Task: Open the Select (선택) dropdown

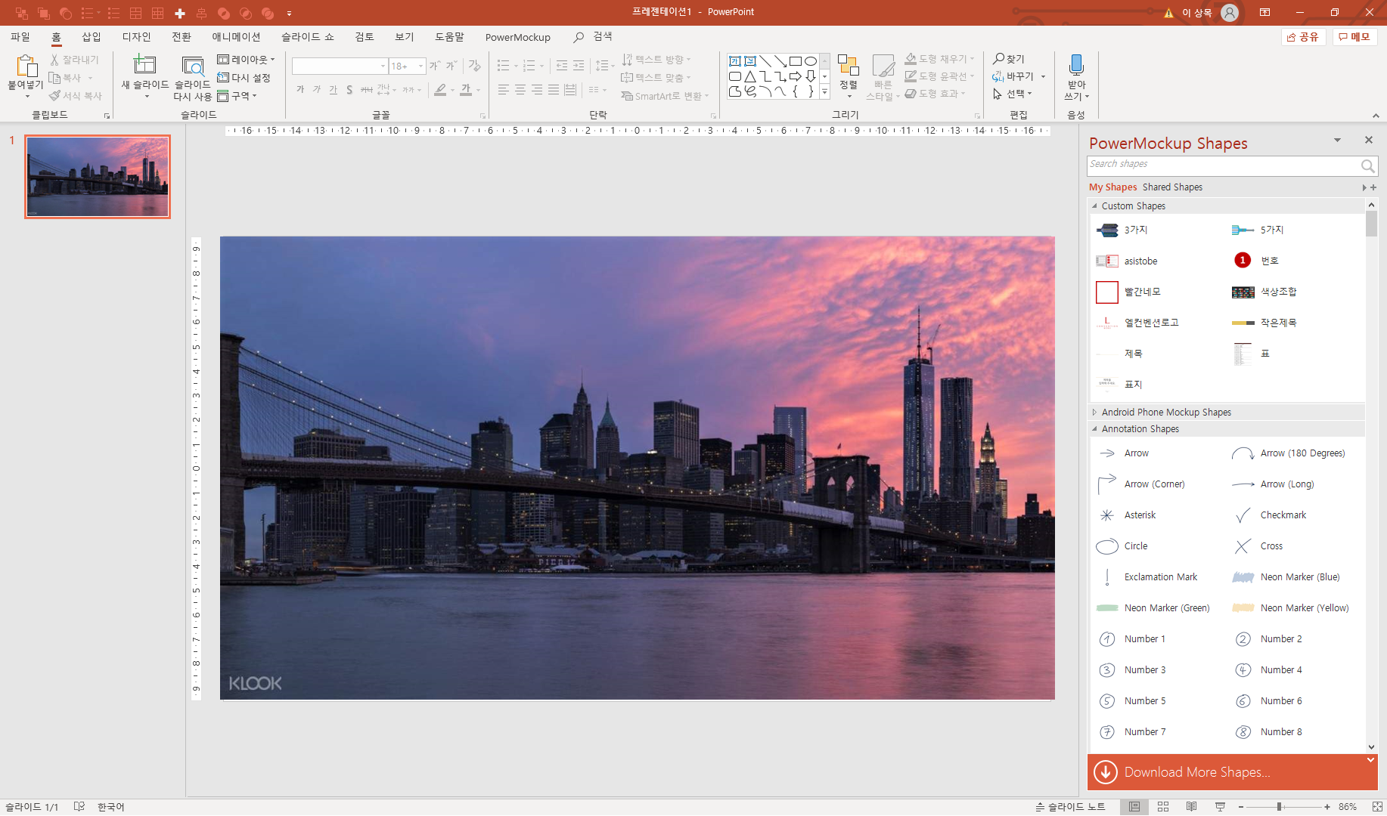Action: pyautogui.click(x=1013, y=94)
